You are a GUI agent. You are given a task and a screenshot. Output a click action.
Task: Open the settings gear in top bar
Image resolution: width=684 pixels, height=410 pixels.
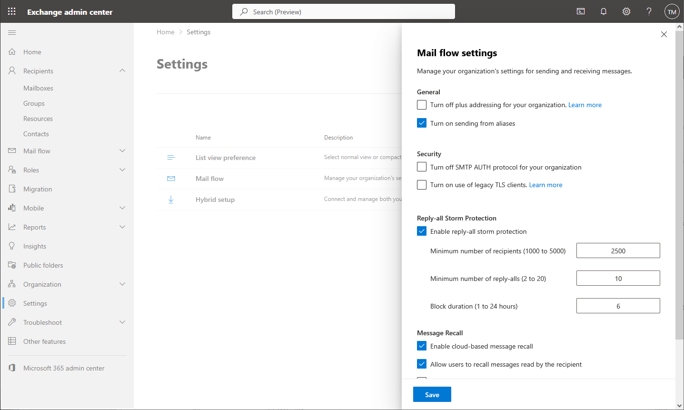tap(626, 11)
